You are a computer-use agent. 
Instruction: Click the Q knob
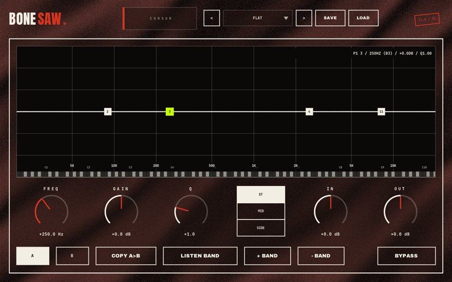[191, 211]
